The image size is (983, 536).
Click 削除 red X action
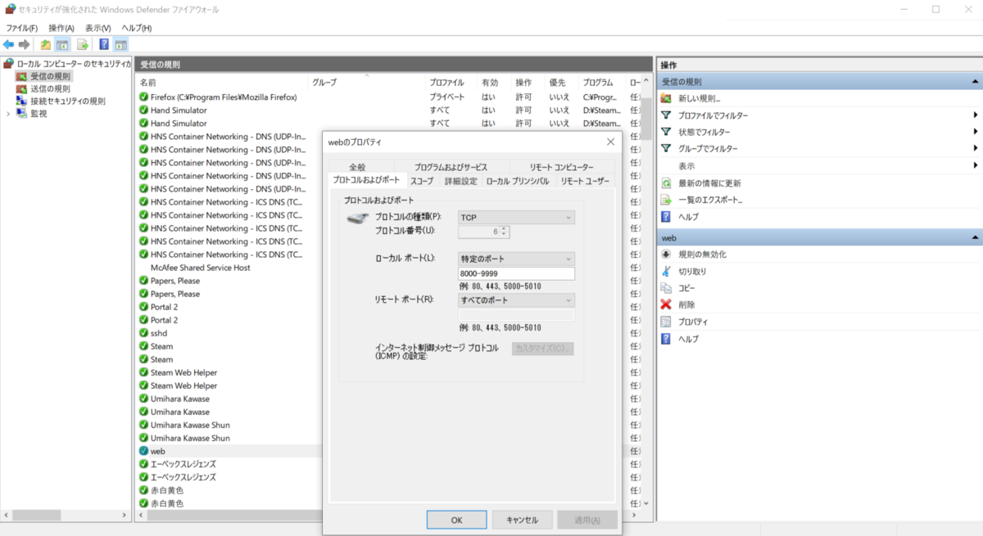[686, 304]
